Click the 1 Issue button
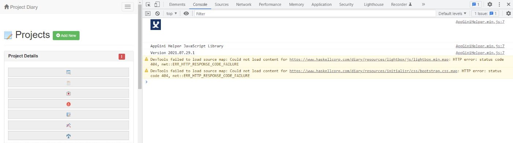This screenshot has width=513, height=143. [x=485, y=14]
